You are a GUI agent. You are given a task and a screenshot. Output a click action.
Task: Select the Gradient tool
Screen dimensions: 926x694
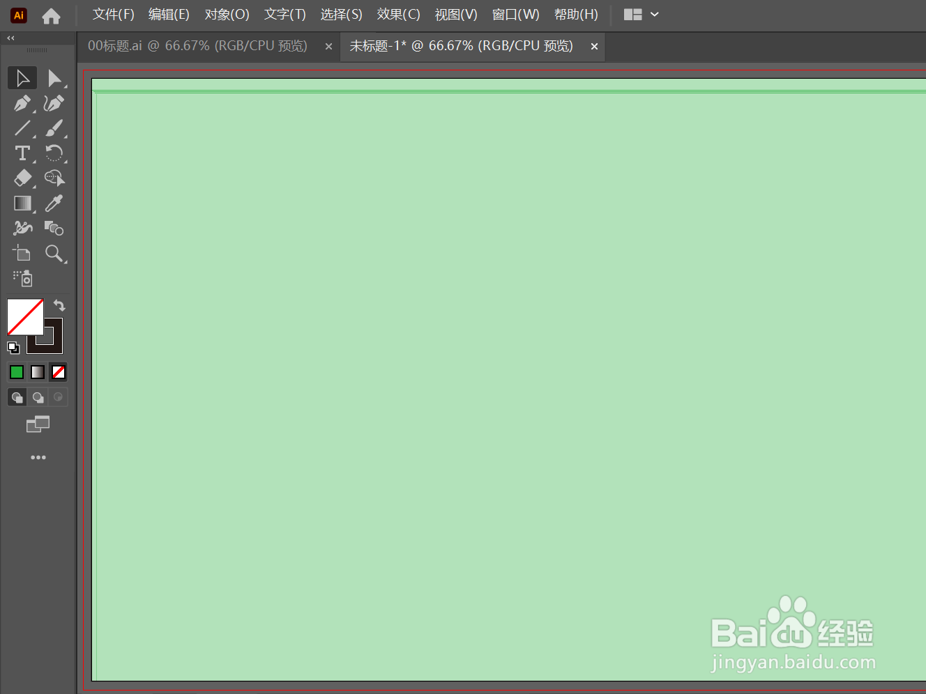pos(22,203)
